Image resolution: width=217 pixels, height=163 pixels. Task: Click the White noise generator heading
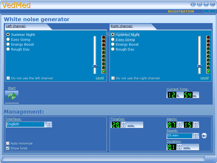pos(37,19)
